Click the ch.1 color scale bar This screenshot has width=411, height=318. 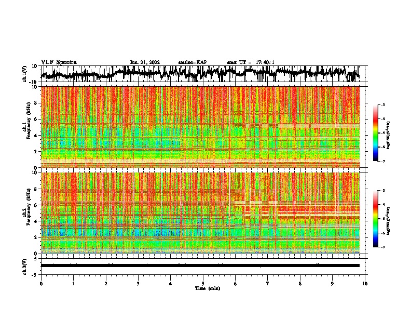pyautogui.click(x=376, y=133)
